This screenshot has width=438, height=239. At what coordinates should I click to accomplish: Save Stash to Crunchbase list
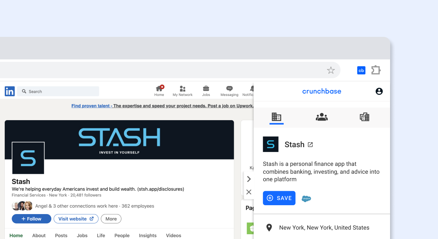pyautogui.click(x=279, y=198)
